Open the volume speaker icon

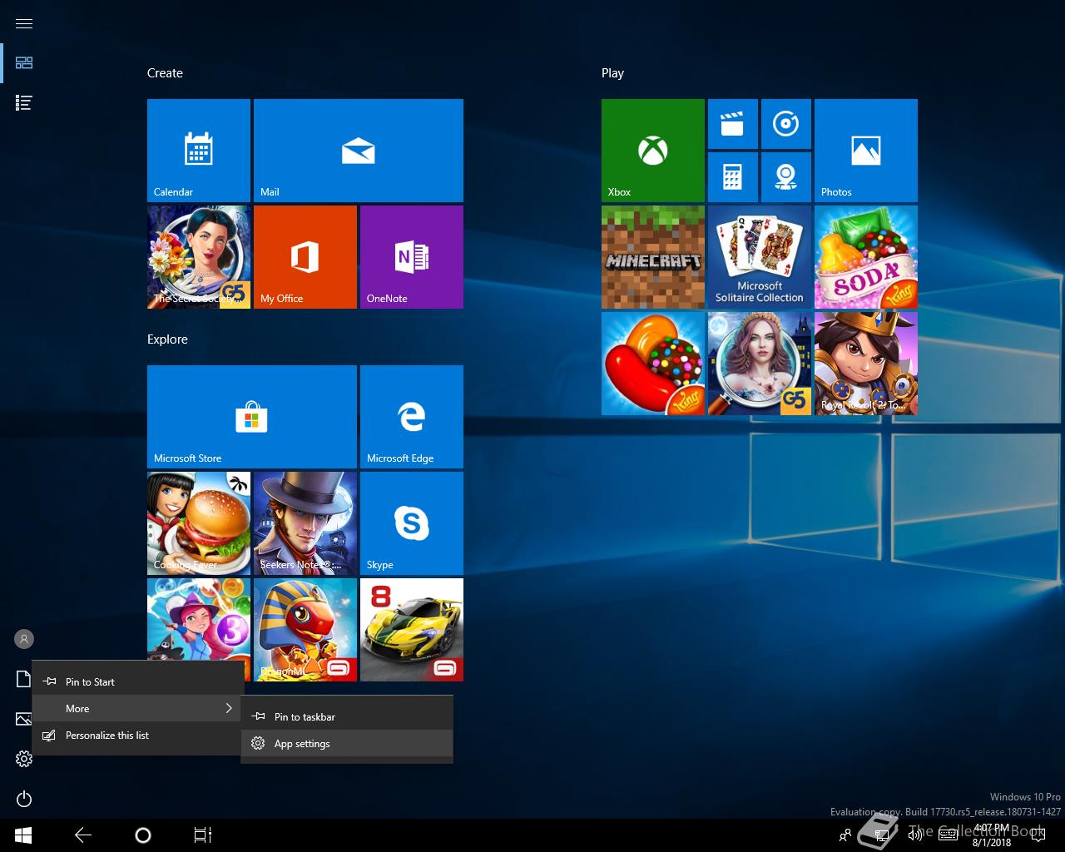[x=915, y=835]
